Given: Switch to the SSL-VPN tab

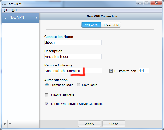Looking at the screenshot, I should point(91,25).
